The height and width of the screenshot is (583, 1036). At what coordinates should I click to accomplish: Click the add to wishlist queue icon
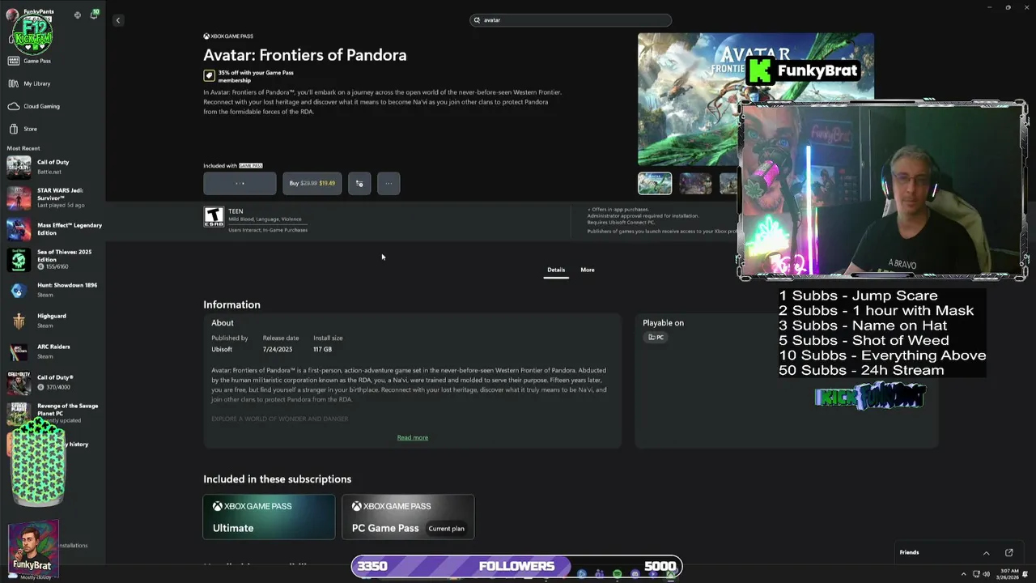click(359, 183)
